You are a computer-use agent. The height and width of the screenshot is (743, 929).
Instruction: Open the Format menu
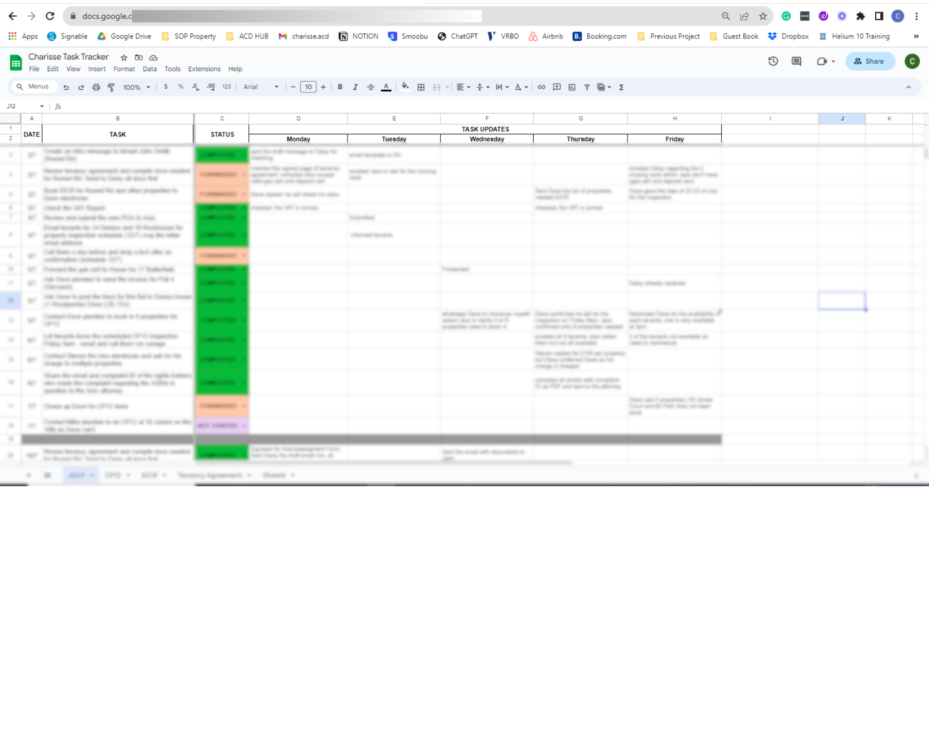coord(124,69)
